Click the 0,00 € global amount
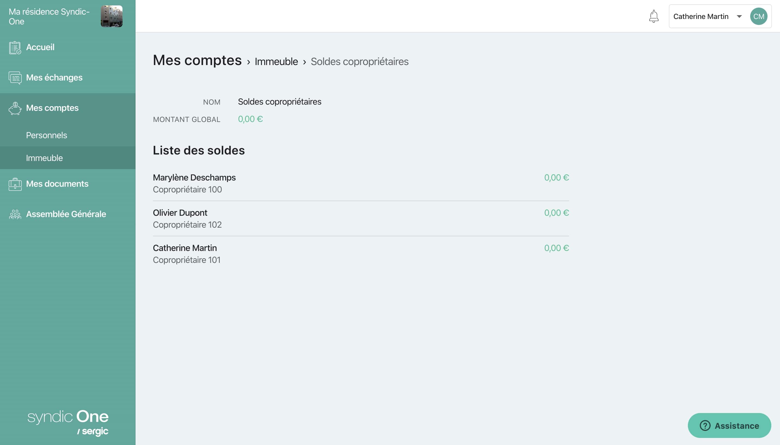The image size is (780, 445). tap(250, 119)
